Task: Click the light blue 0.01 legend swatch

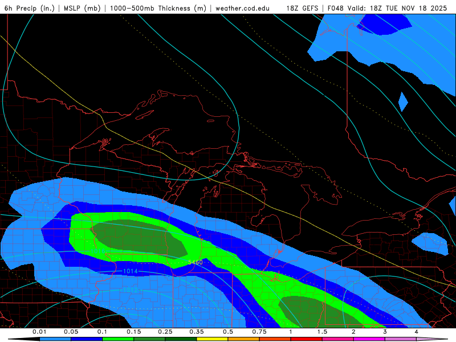Action: [55, 339]
